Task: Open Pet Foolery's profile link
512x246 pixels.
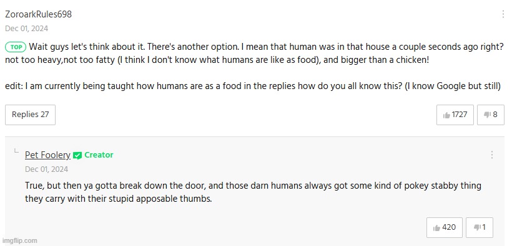Action: [47, 155]
